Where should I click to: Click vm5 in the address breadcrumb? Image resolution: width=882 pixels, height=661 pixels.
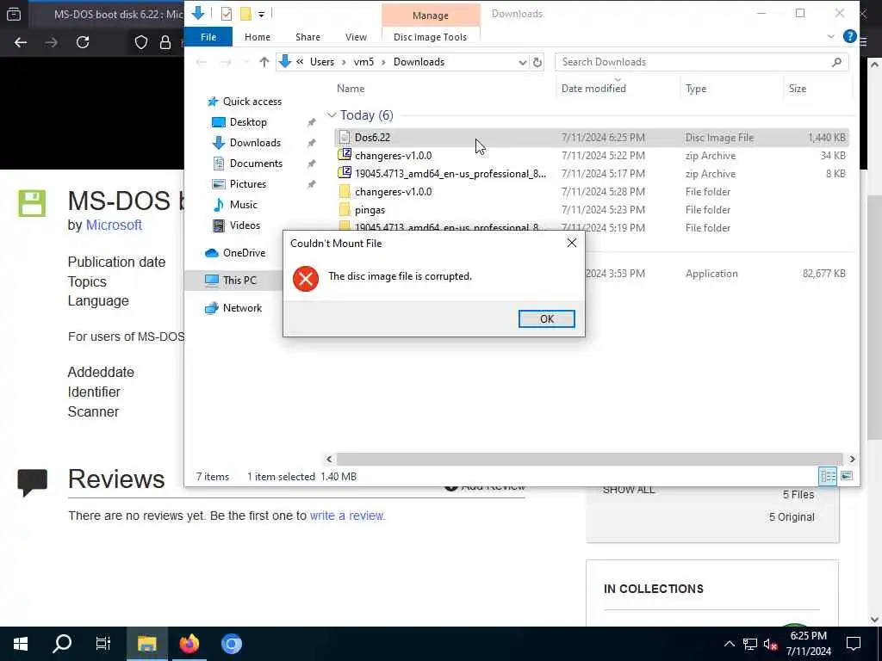(x=363, y=62)
